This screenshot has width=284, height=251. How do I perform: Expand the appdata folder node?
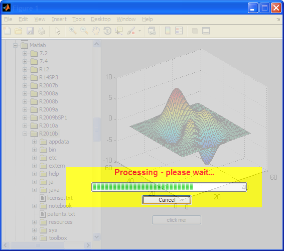tap(35, 142)
